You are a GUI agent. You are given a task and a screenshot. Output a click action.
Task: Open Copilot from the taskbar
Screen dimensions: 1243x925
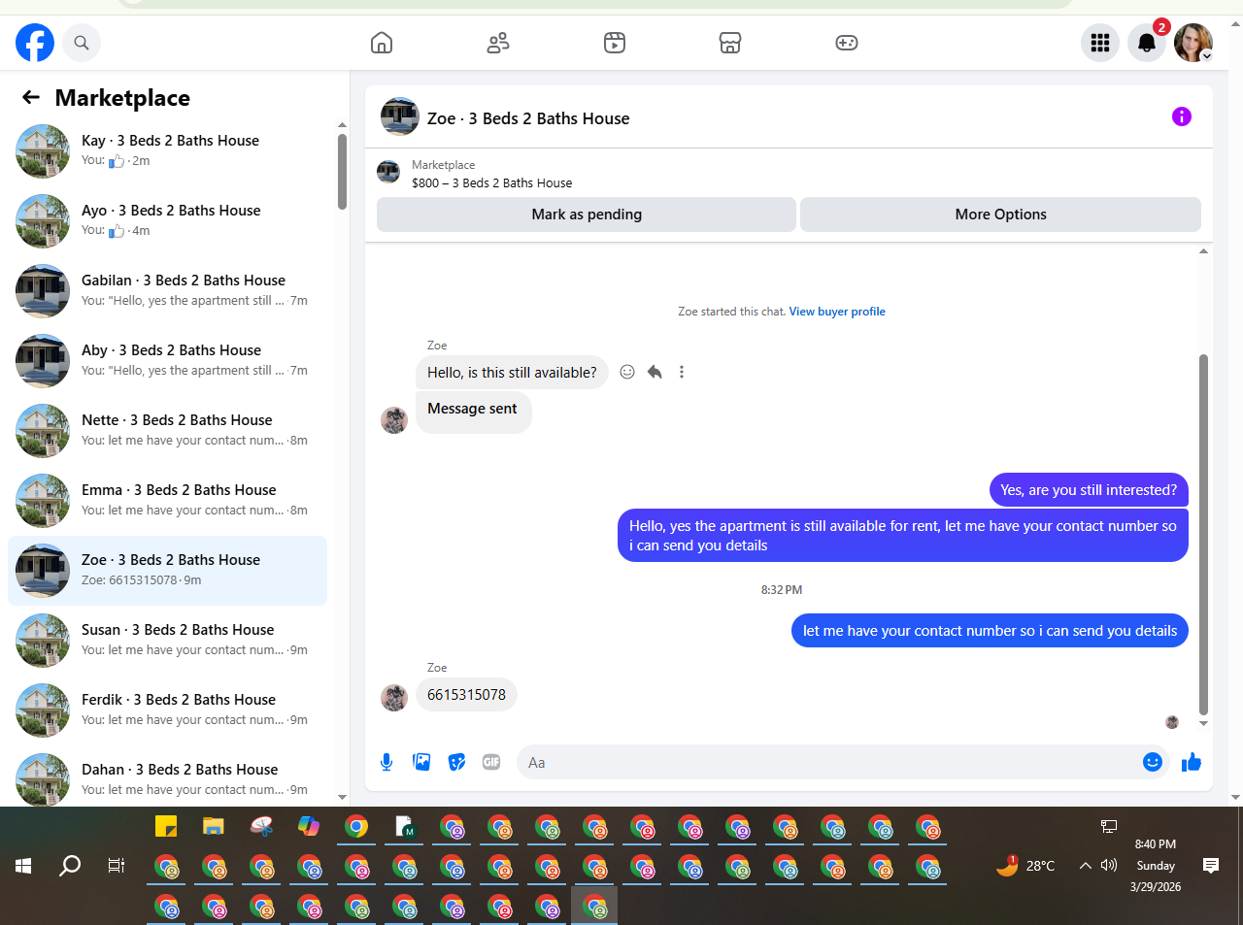click(309, 826)
